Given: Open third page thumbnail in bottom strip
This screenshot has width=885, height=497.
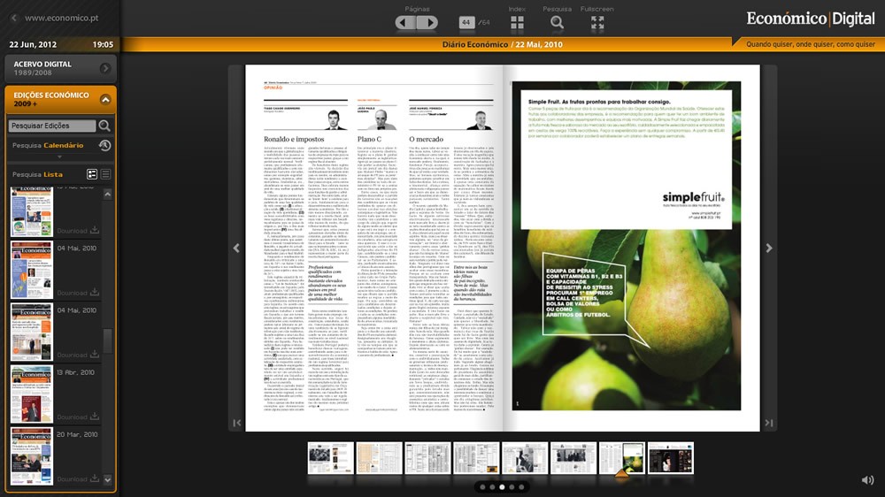Looking at the screenshot, I should click(x=427, y=458).
